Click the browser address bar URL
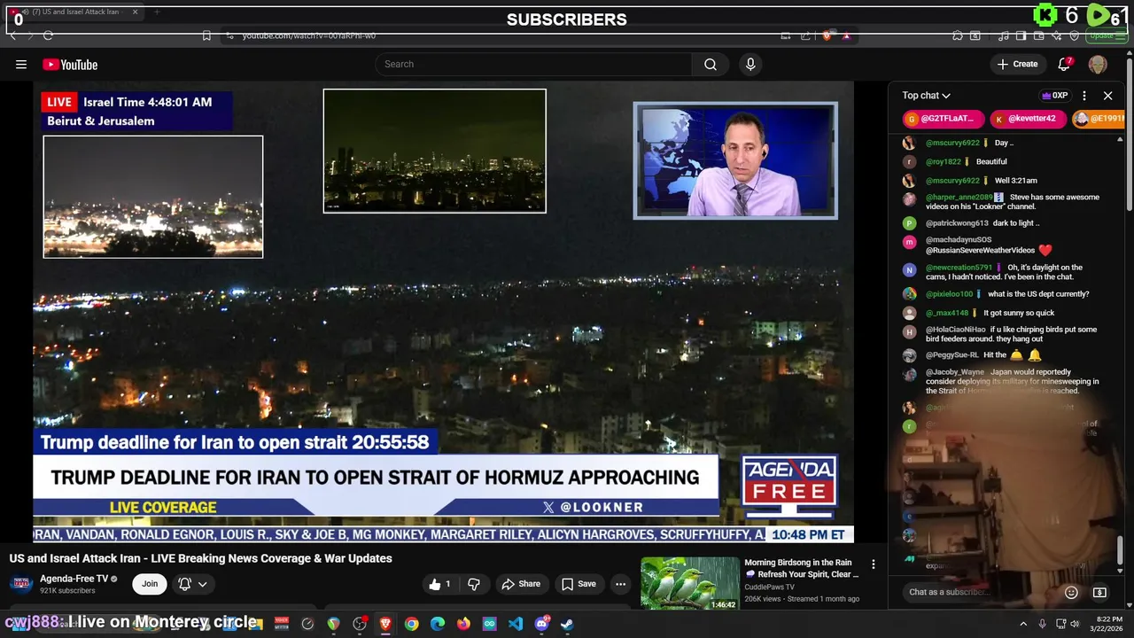Viewport: 1134px width, 638px height. [x=309, y=35]
